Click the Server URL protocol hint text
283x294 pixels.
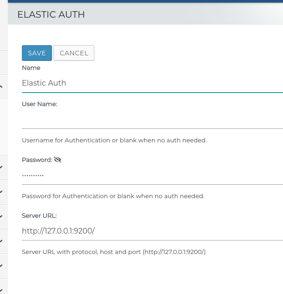pyautogui.click(x=113, y=252)
